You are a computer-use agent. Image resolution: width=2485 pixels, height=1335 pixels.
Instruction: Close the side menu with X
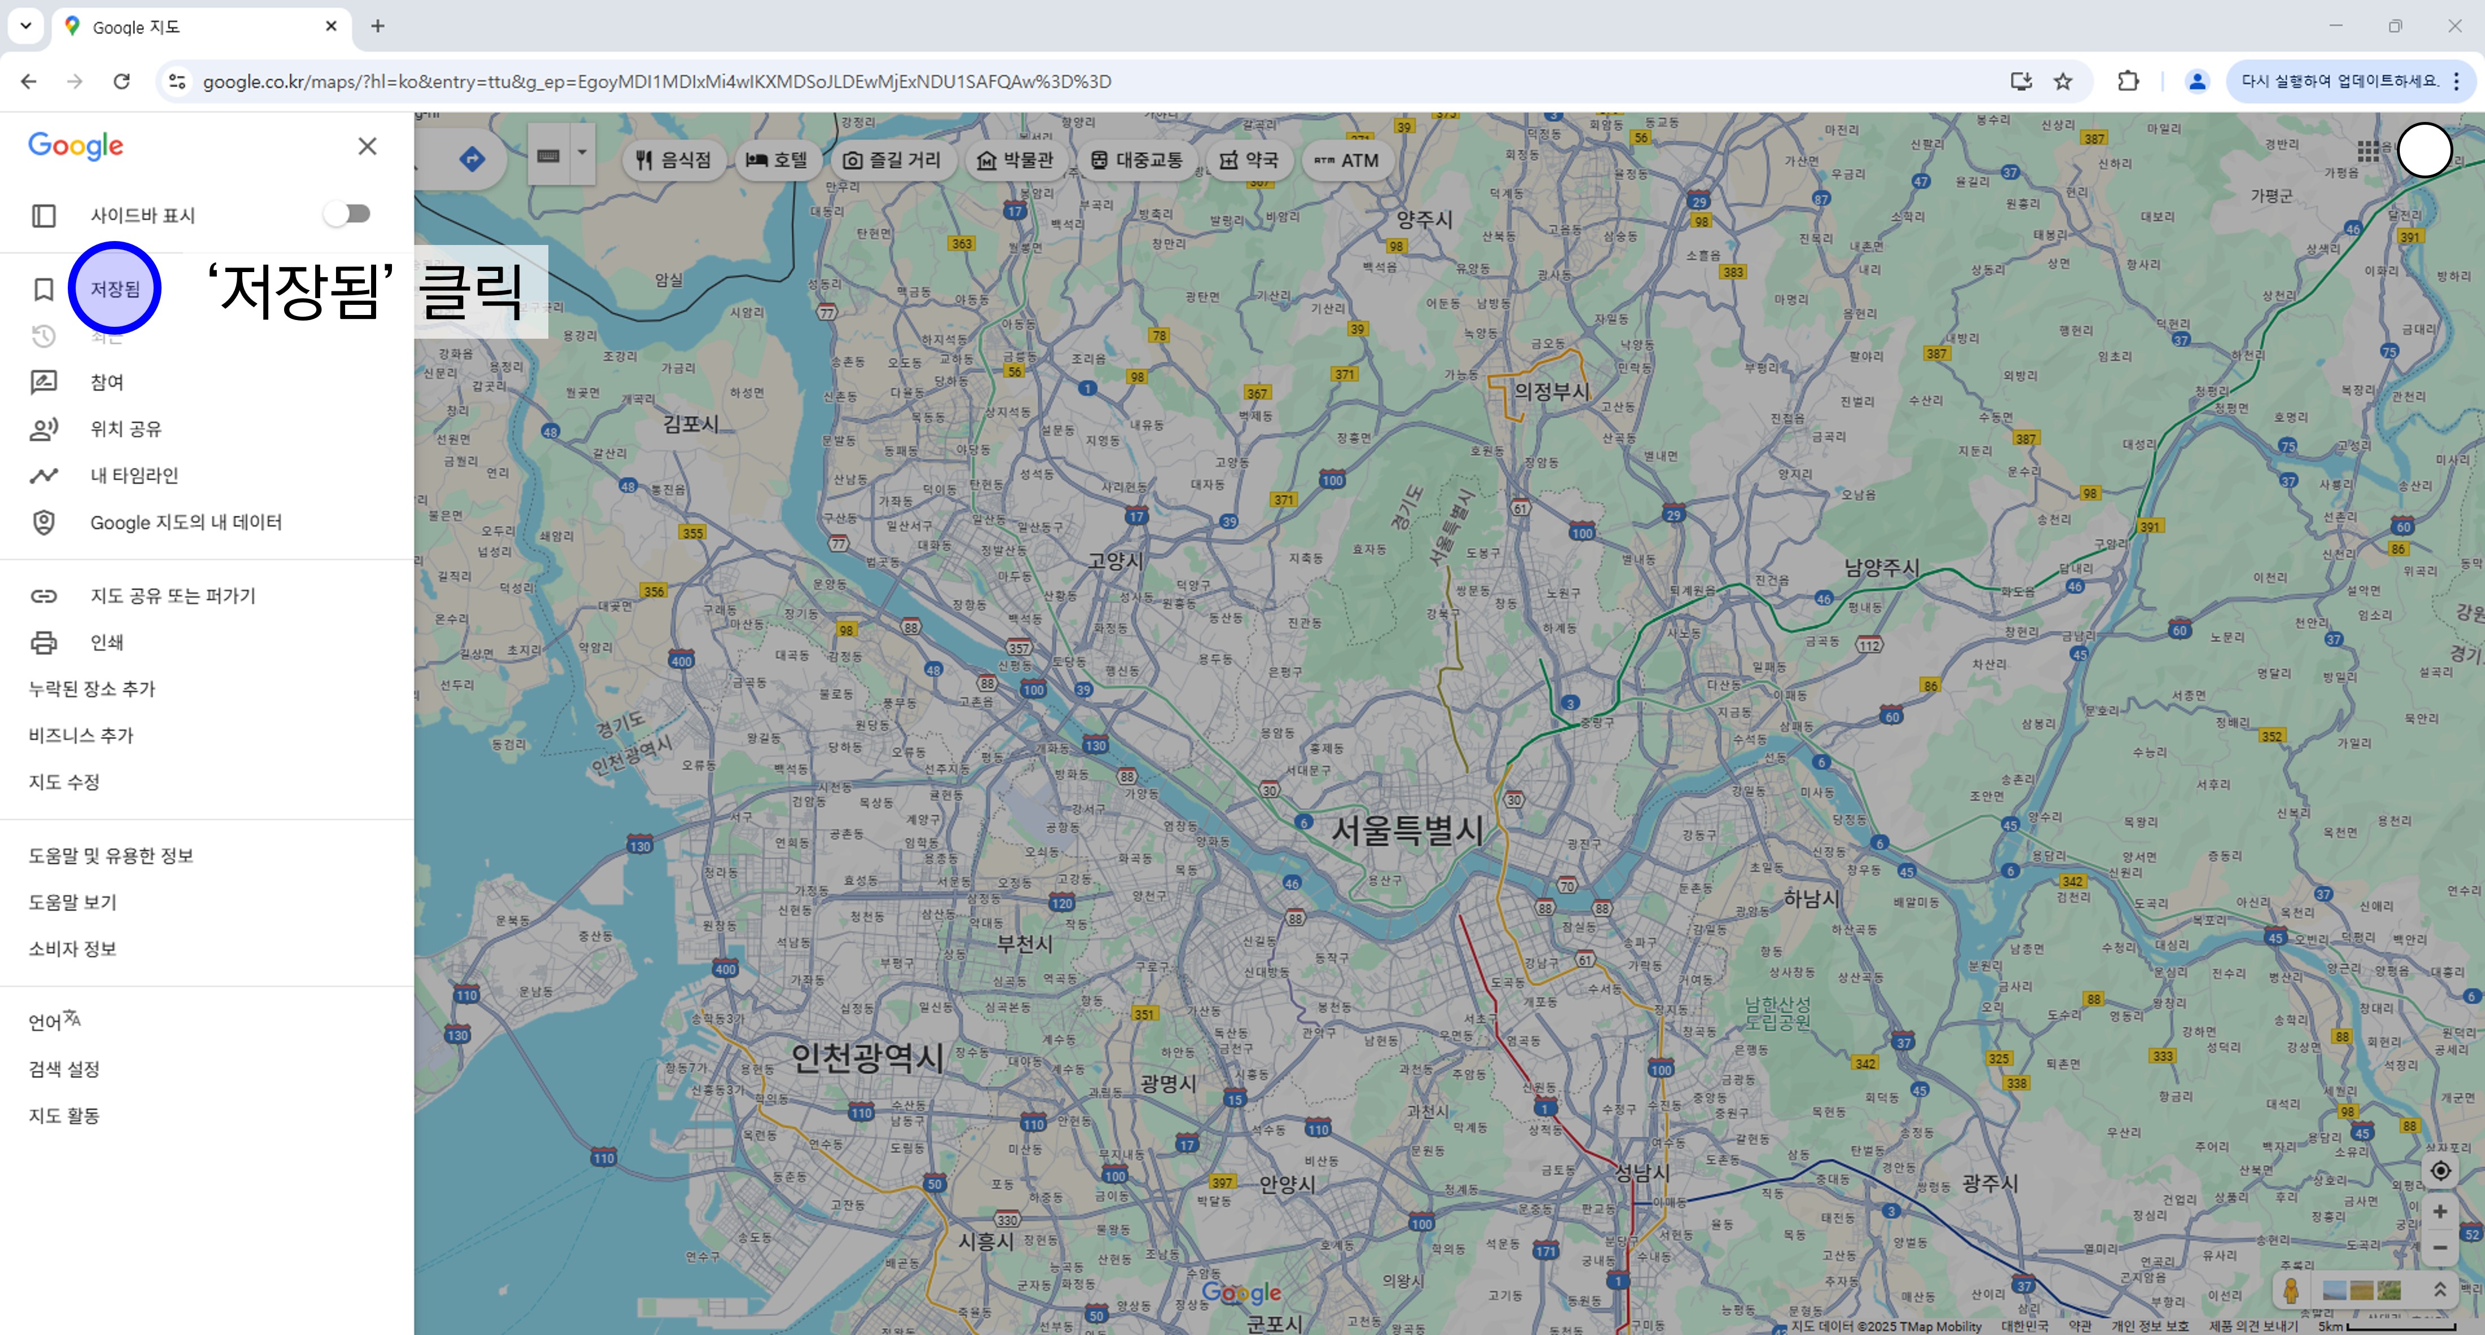coord(367,147)
